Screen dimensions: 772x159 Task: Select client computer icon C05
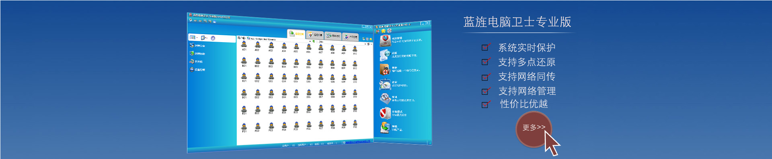tap(296, 77)
